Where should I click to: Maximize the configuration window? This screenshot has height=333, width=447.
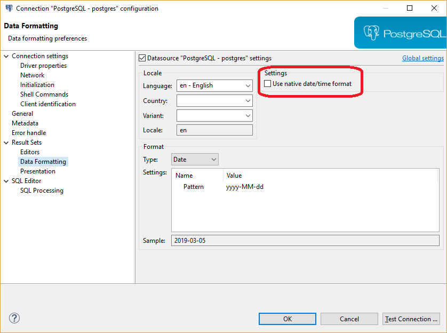click(x=409, y=8)
